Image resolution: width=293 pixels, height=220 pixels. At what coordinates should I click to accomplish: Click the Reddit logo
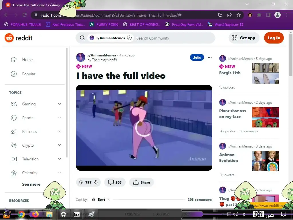pos(18,38)
